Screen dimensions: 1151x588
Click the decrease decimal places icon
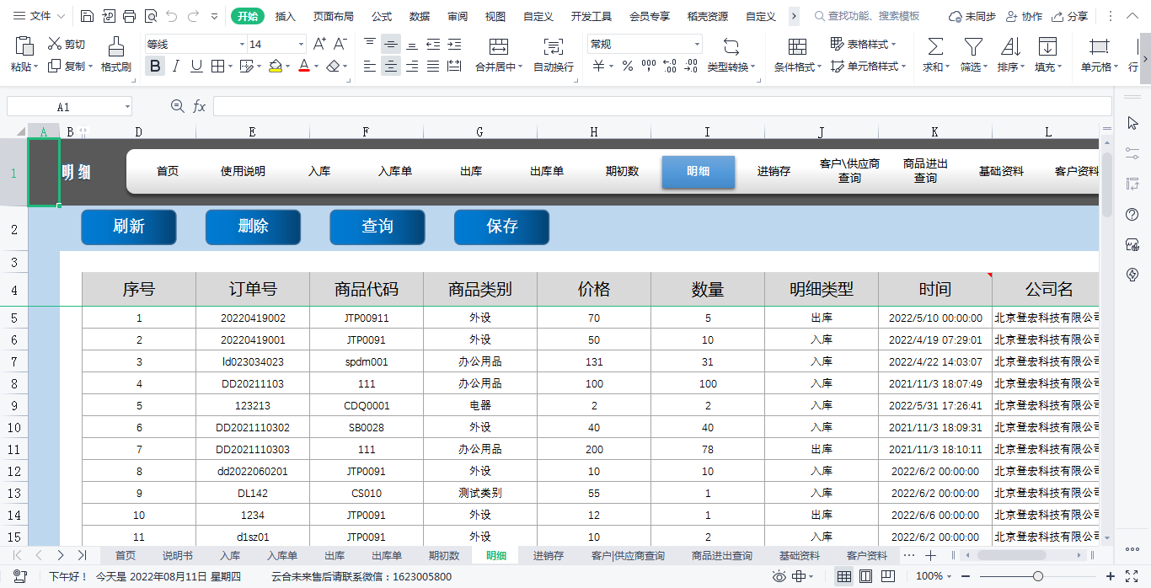pos(691,67)
